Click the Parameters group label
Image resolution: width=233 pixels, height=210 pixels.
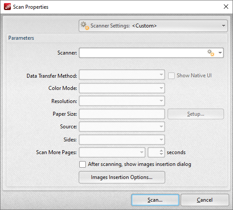coord(21,38)
